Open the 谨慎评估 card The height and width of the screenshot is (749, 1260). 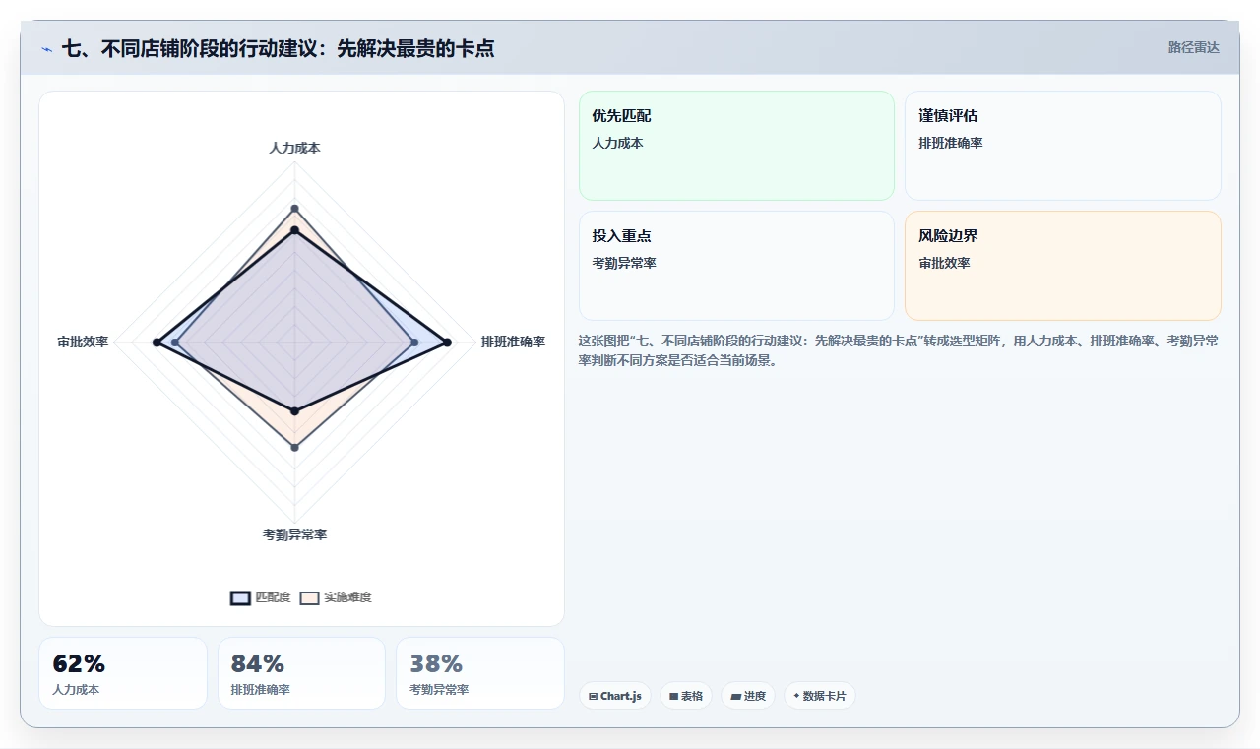[1063, 146]
